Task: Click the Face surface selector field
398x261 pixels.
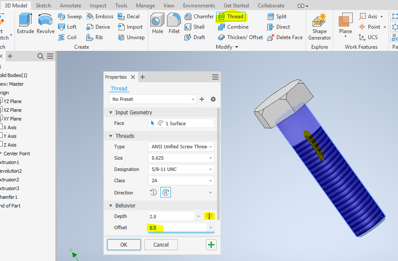Action: pos(181,124)
